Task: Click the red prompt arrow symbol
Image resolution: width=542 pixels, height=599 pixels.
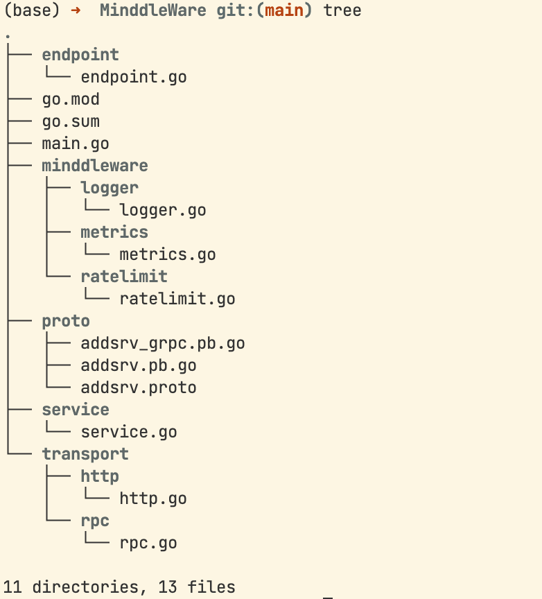Action: [x=76, y=10]
